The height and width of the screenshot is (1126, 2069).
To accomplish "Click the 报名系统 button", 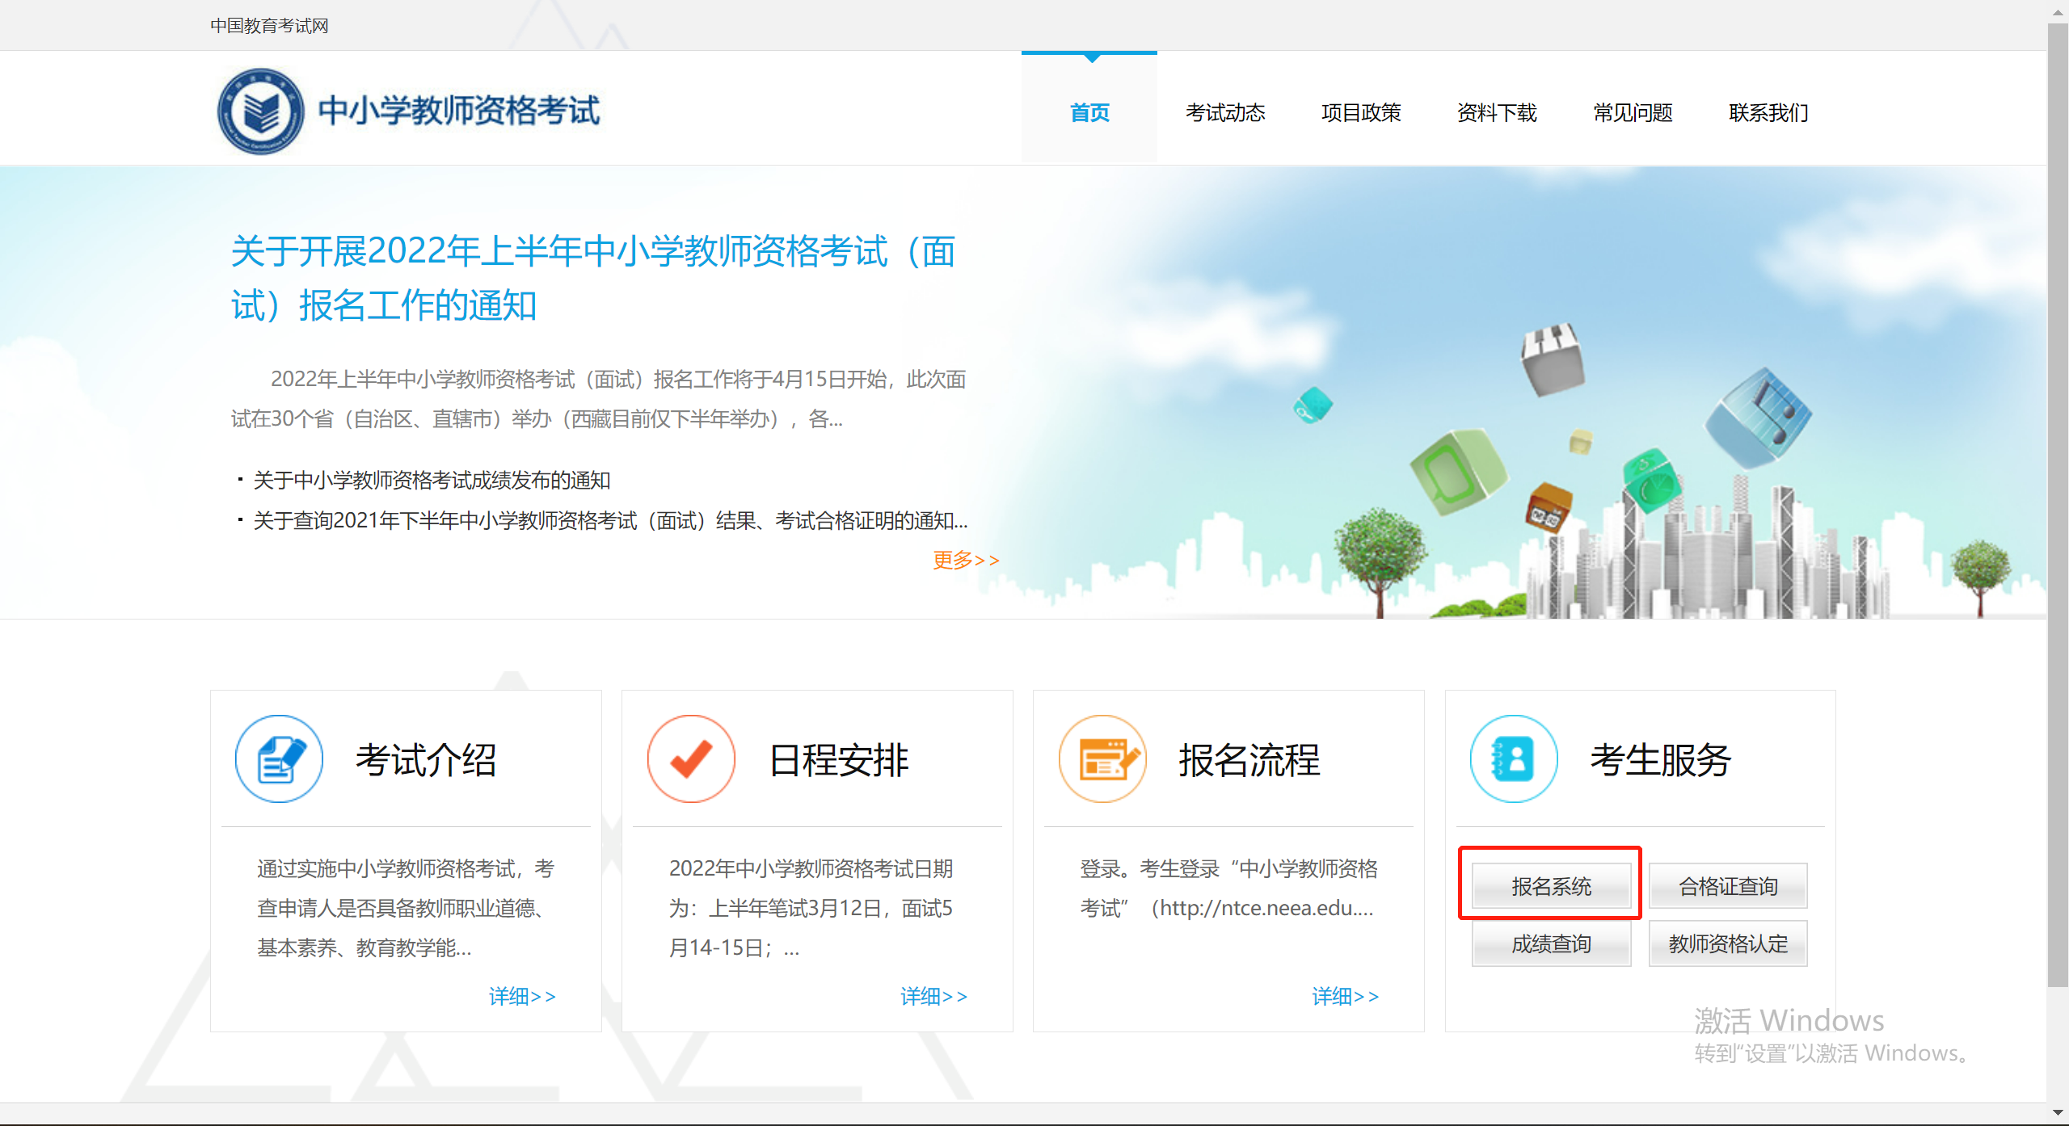I will coord(1551,886).
